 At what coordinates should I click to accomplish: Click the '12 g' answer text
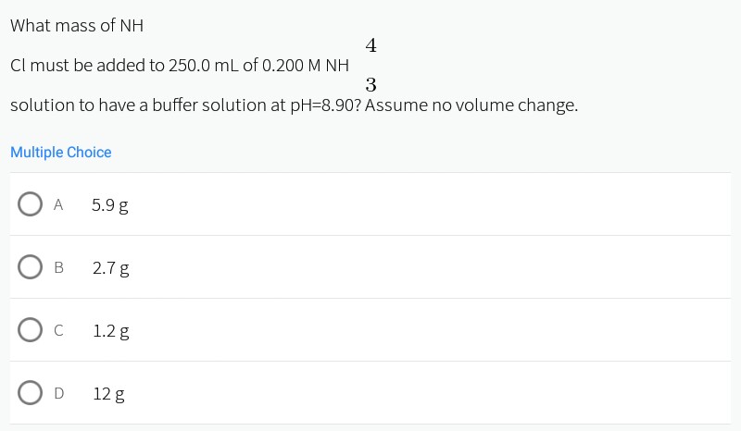pyautogui.click(x=108, y=394)
